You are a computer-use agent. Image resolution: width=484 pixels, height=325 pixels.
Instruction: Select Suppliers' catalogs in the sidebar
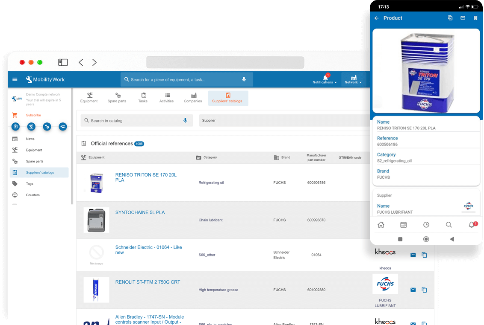(39, 172)
